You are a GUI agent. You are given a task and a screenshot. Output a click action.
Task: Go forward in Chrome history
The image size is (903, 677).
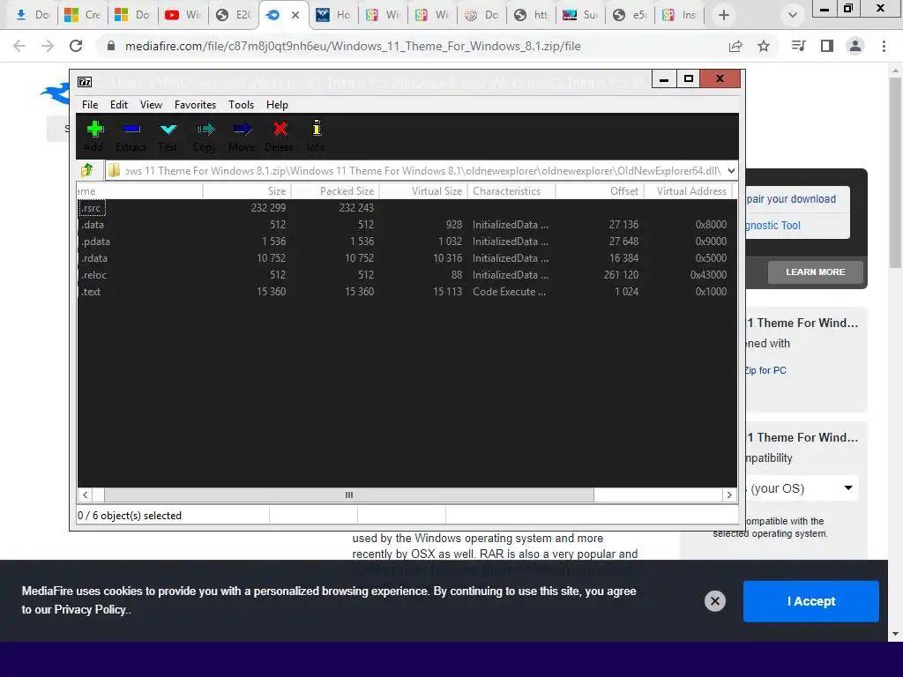(48, 46)
